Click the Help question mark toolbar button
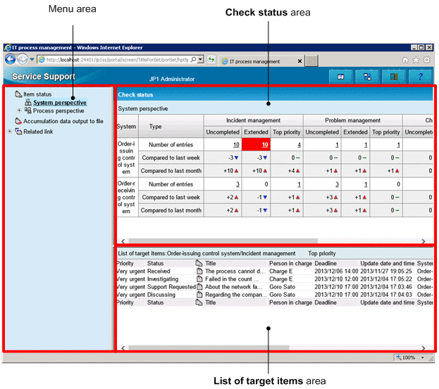Image resolution: width=439 pixels, height=389 pixels. point(421,77)
